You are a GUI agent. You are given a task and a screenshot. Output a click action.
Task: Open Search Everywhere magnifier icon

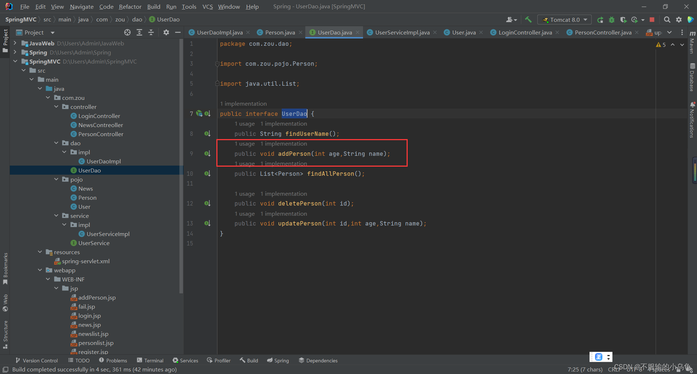click(667, 20)
